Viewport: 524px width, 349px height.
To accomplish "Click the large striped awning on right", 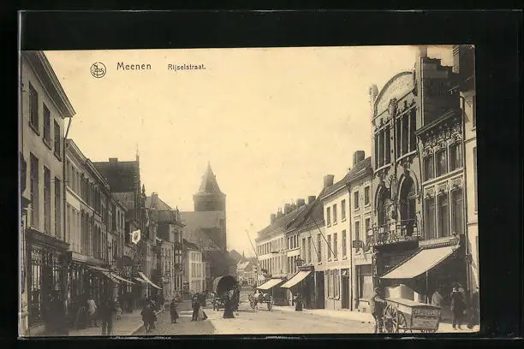I will (x=419, y=263).
